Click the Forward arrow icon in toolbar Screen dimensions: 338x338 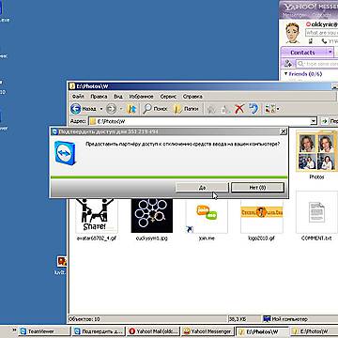click(x=111, y=109)
